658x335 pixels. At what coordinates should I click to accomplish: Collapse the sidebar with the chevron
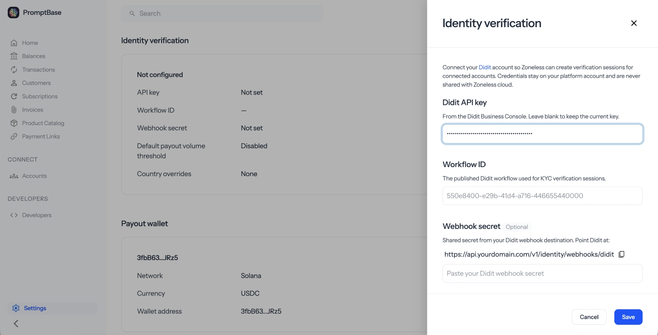coord(16,323)
